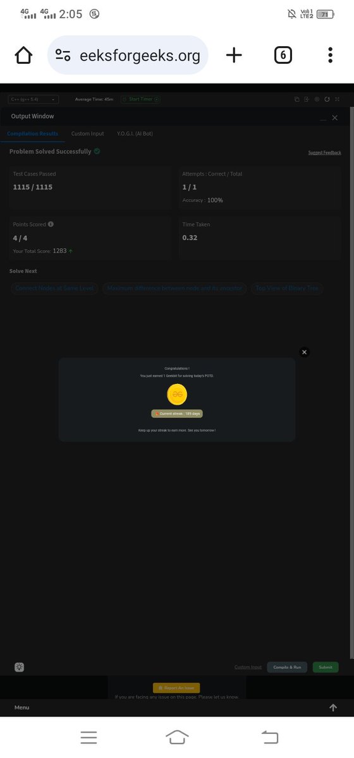Click the Current streak 109 days badge
The width and height of the screenshot is (354, 758).
pyautogui.click(x=177, y=414)
